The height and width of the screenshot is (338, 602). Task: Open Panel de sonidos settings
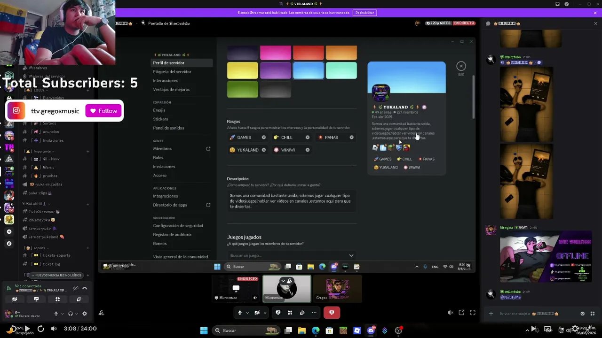168,128
